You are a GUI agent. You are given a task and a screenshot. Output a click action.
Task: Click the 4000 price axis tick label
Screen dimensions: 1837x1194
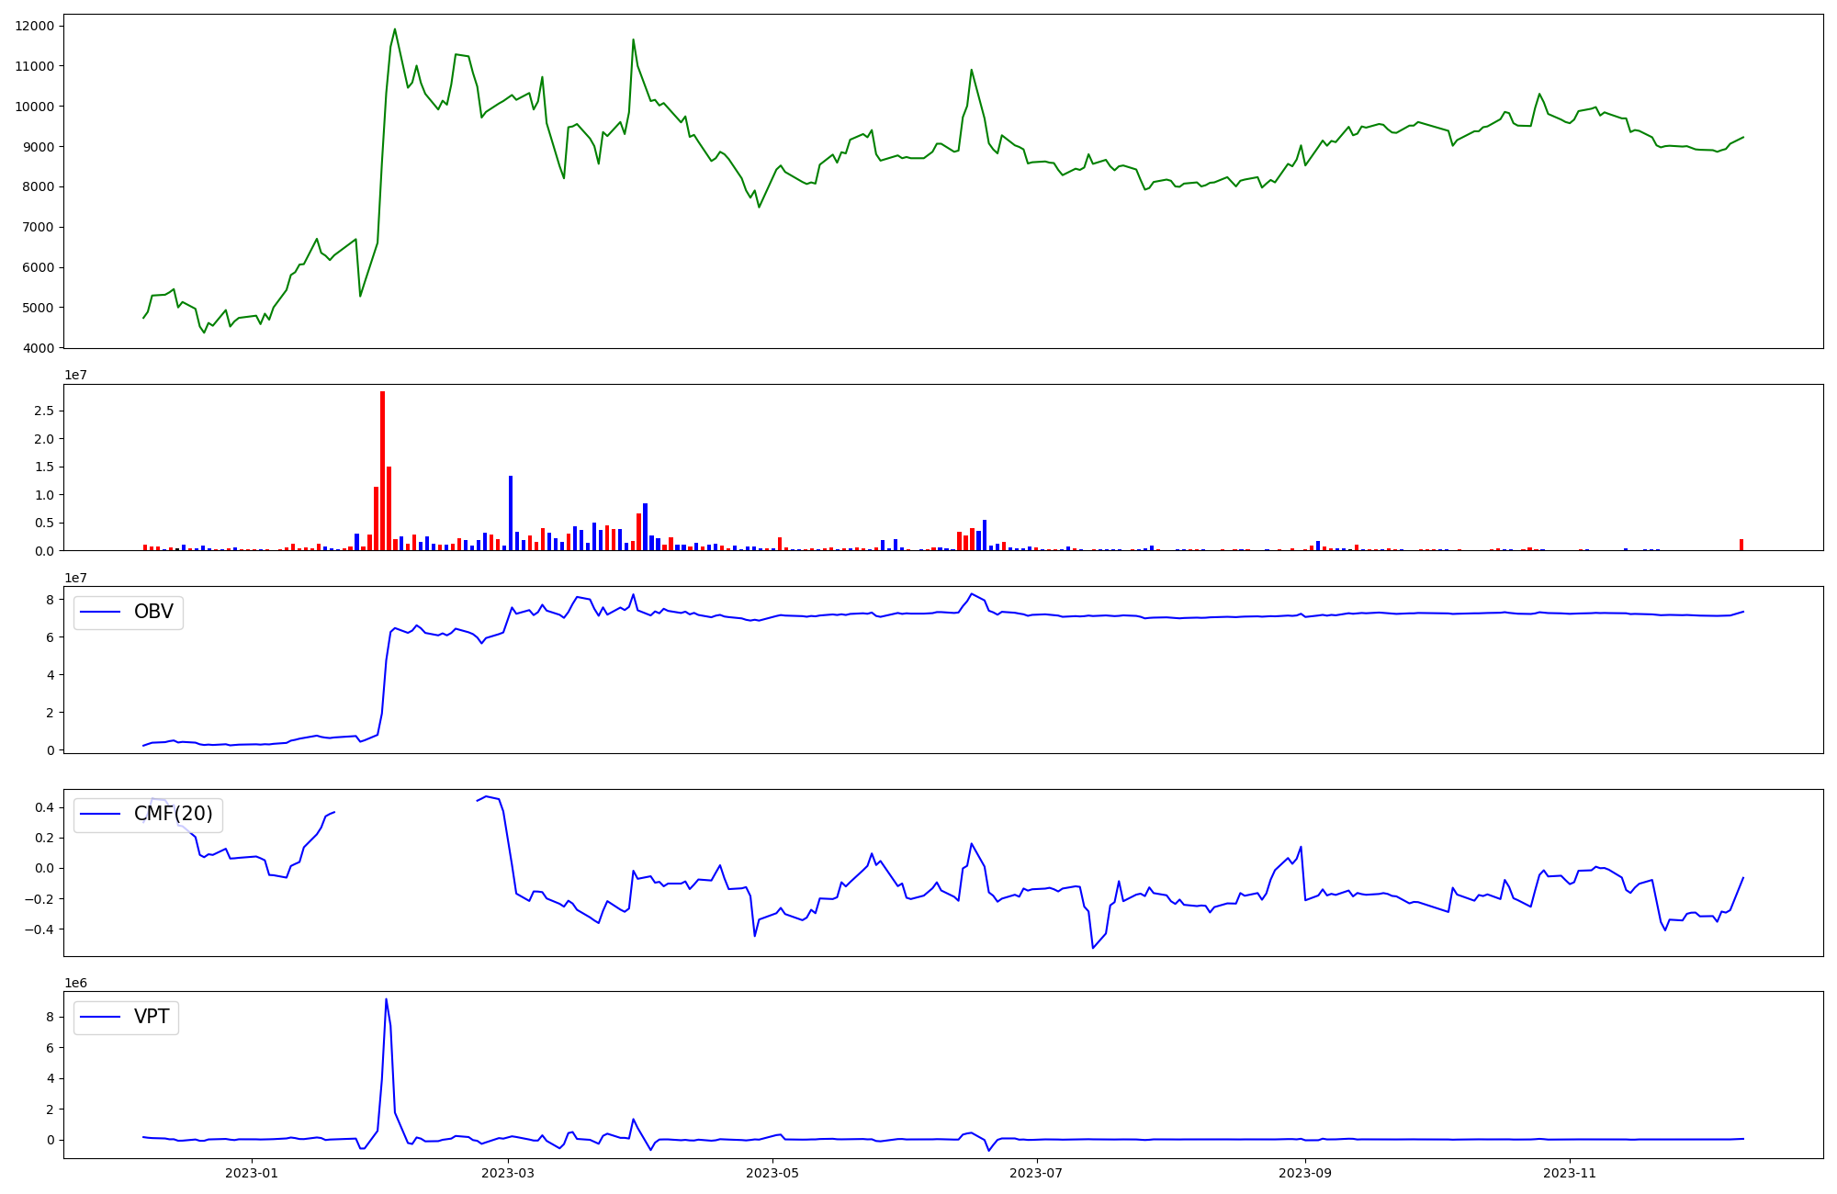click(x=39, y=348)
